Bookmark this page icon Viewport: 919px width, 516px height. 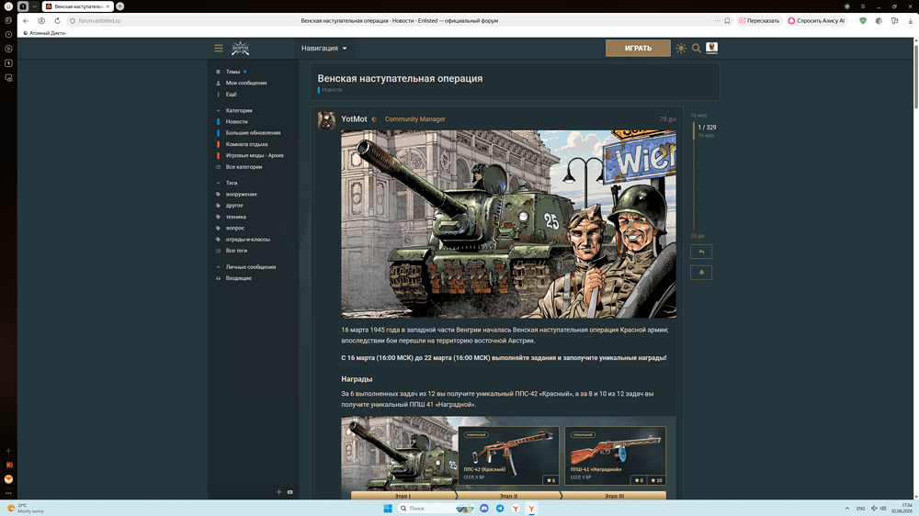pyautogui.click(x=727, y=20)
